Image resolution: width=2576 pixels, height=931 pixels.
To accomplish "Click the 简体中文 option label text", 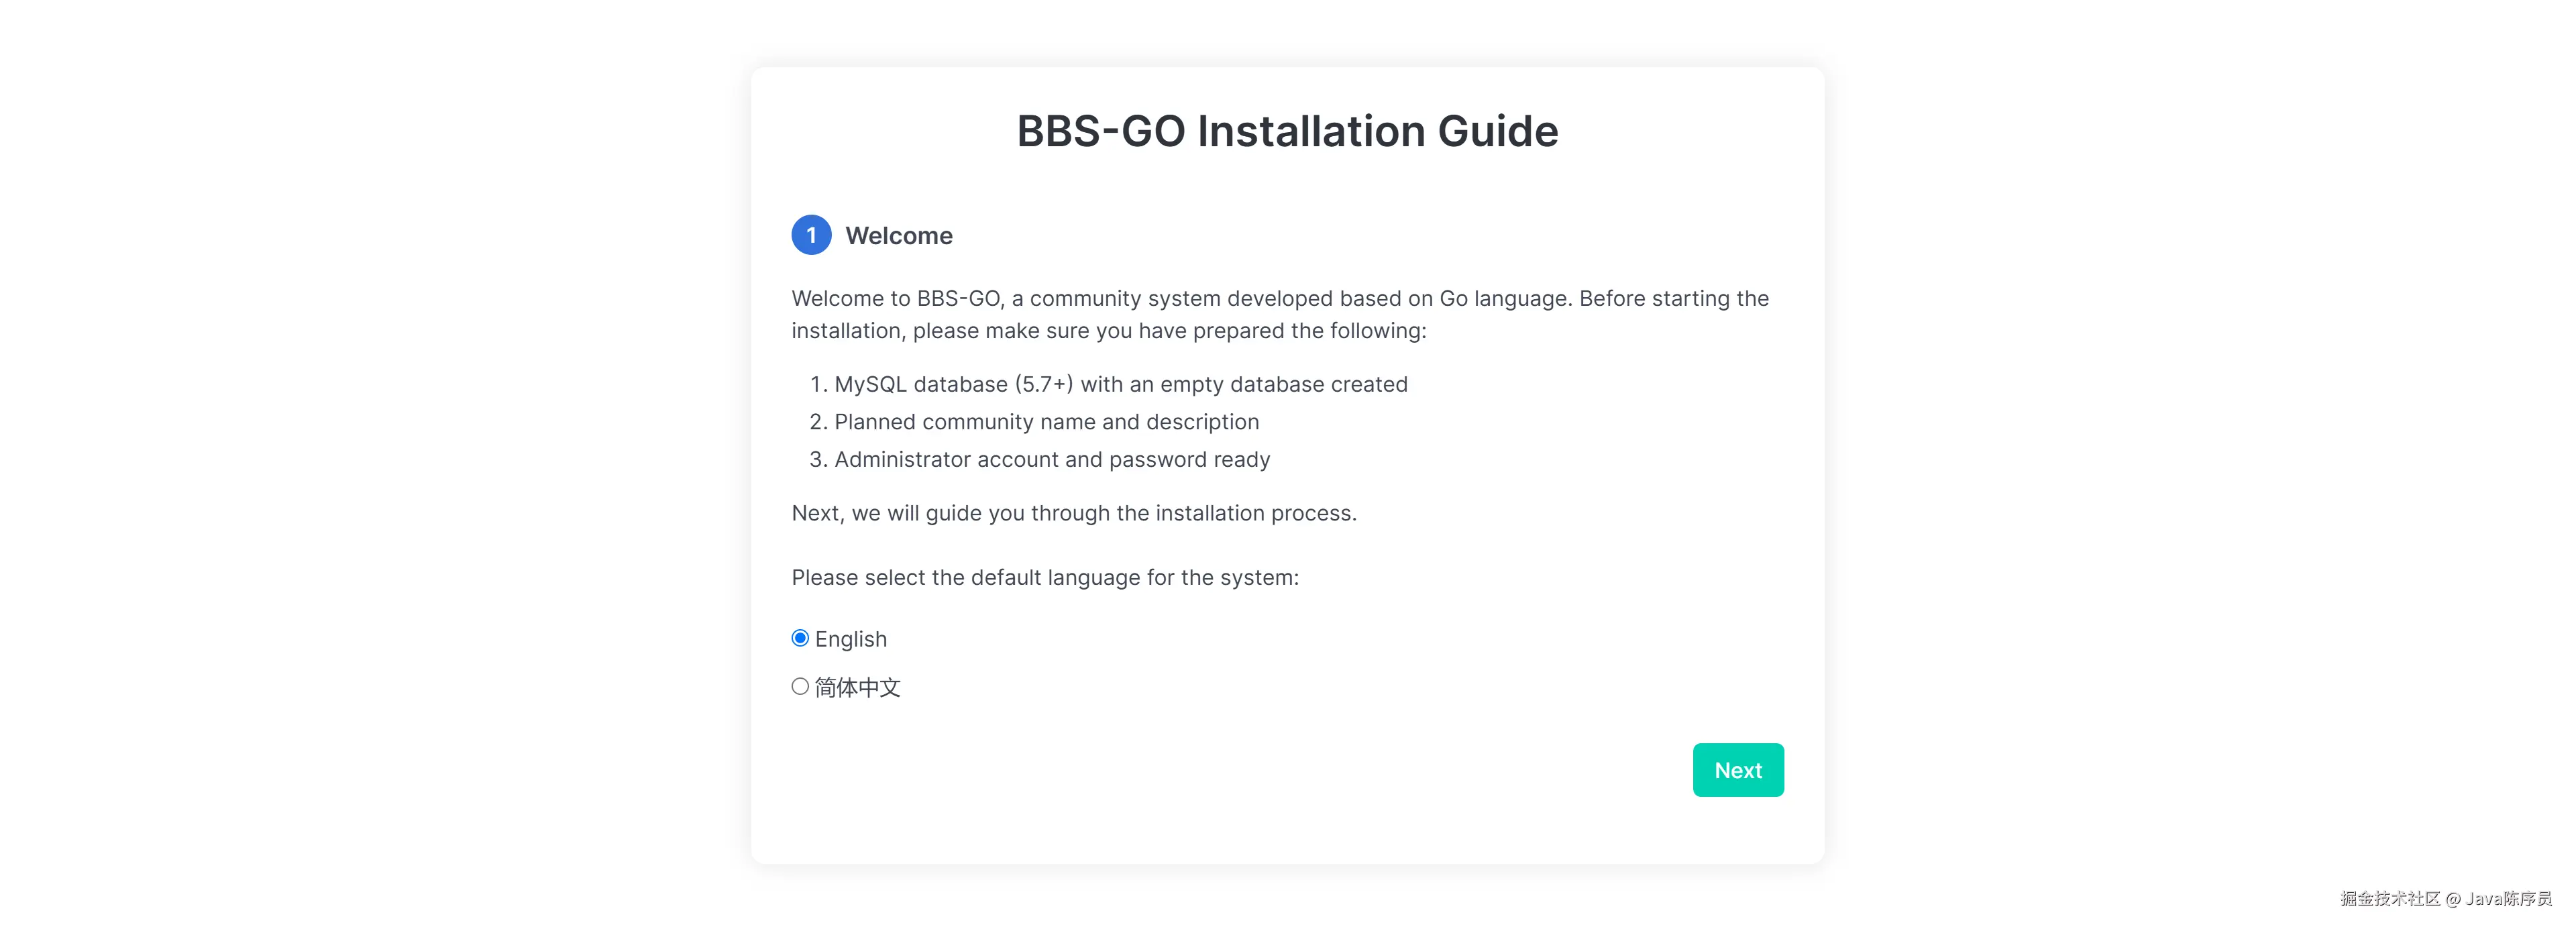I will coord(857,687).
